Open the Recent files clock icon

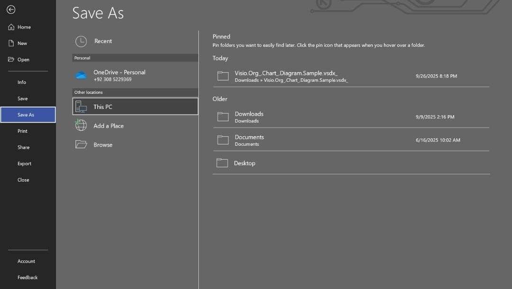(x=81, y=41)
